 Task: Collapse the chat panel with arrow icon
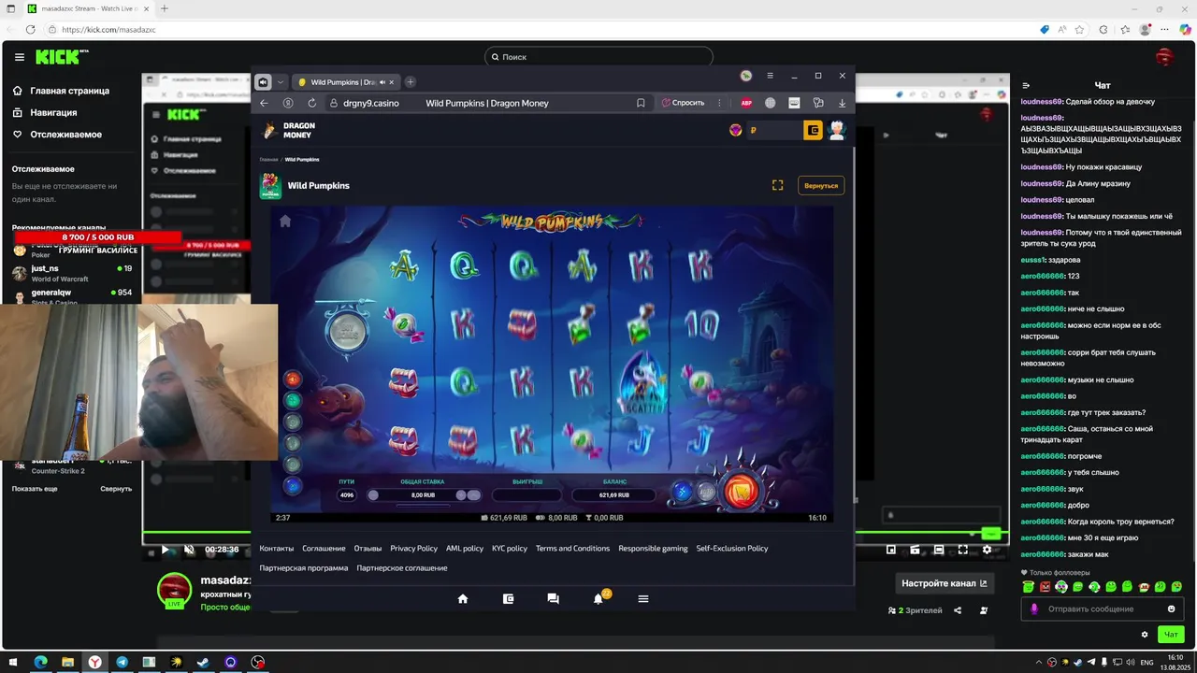(x=1026, y=85)
